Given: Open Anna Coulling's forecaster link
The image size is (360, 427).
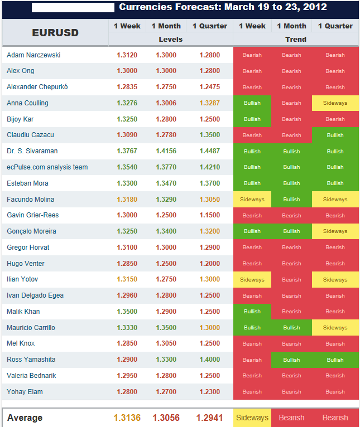Looking at the screenshot, I should [x=27, y=103].
